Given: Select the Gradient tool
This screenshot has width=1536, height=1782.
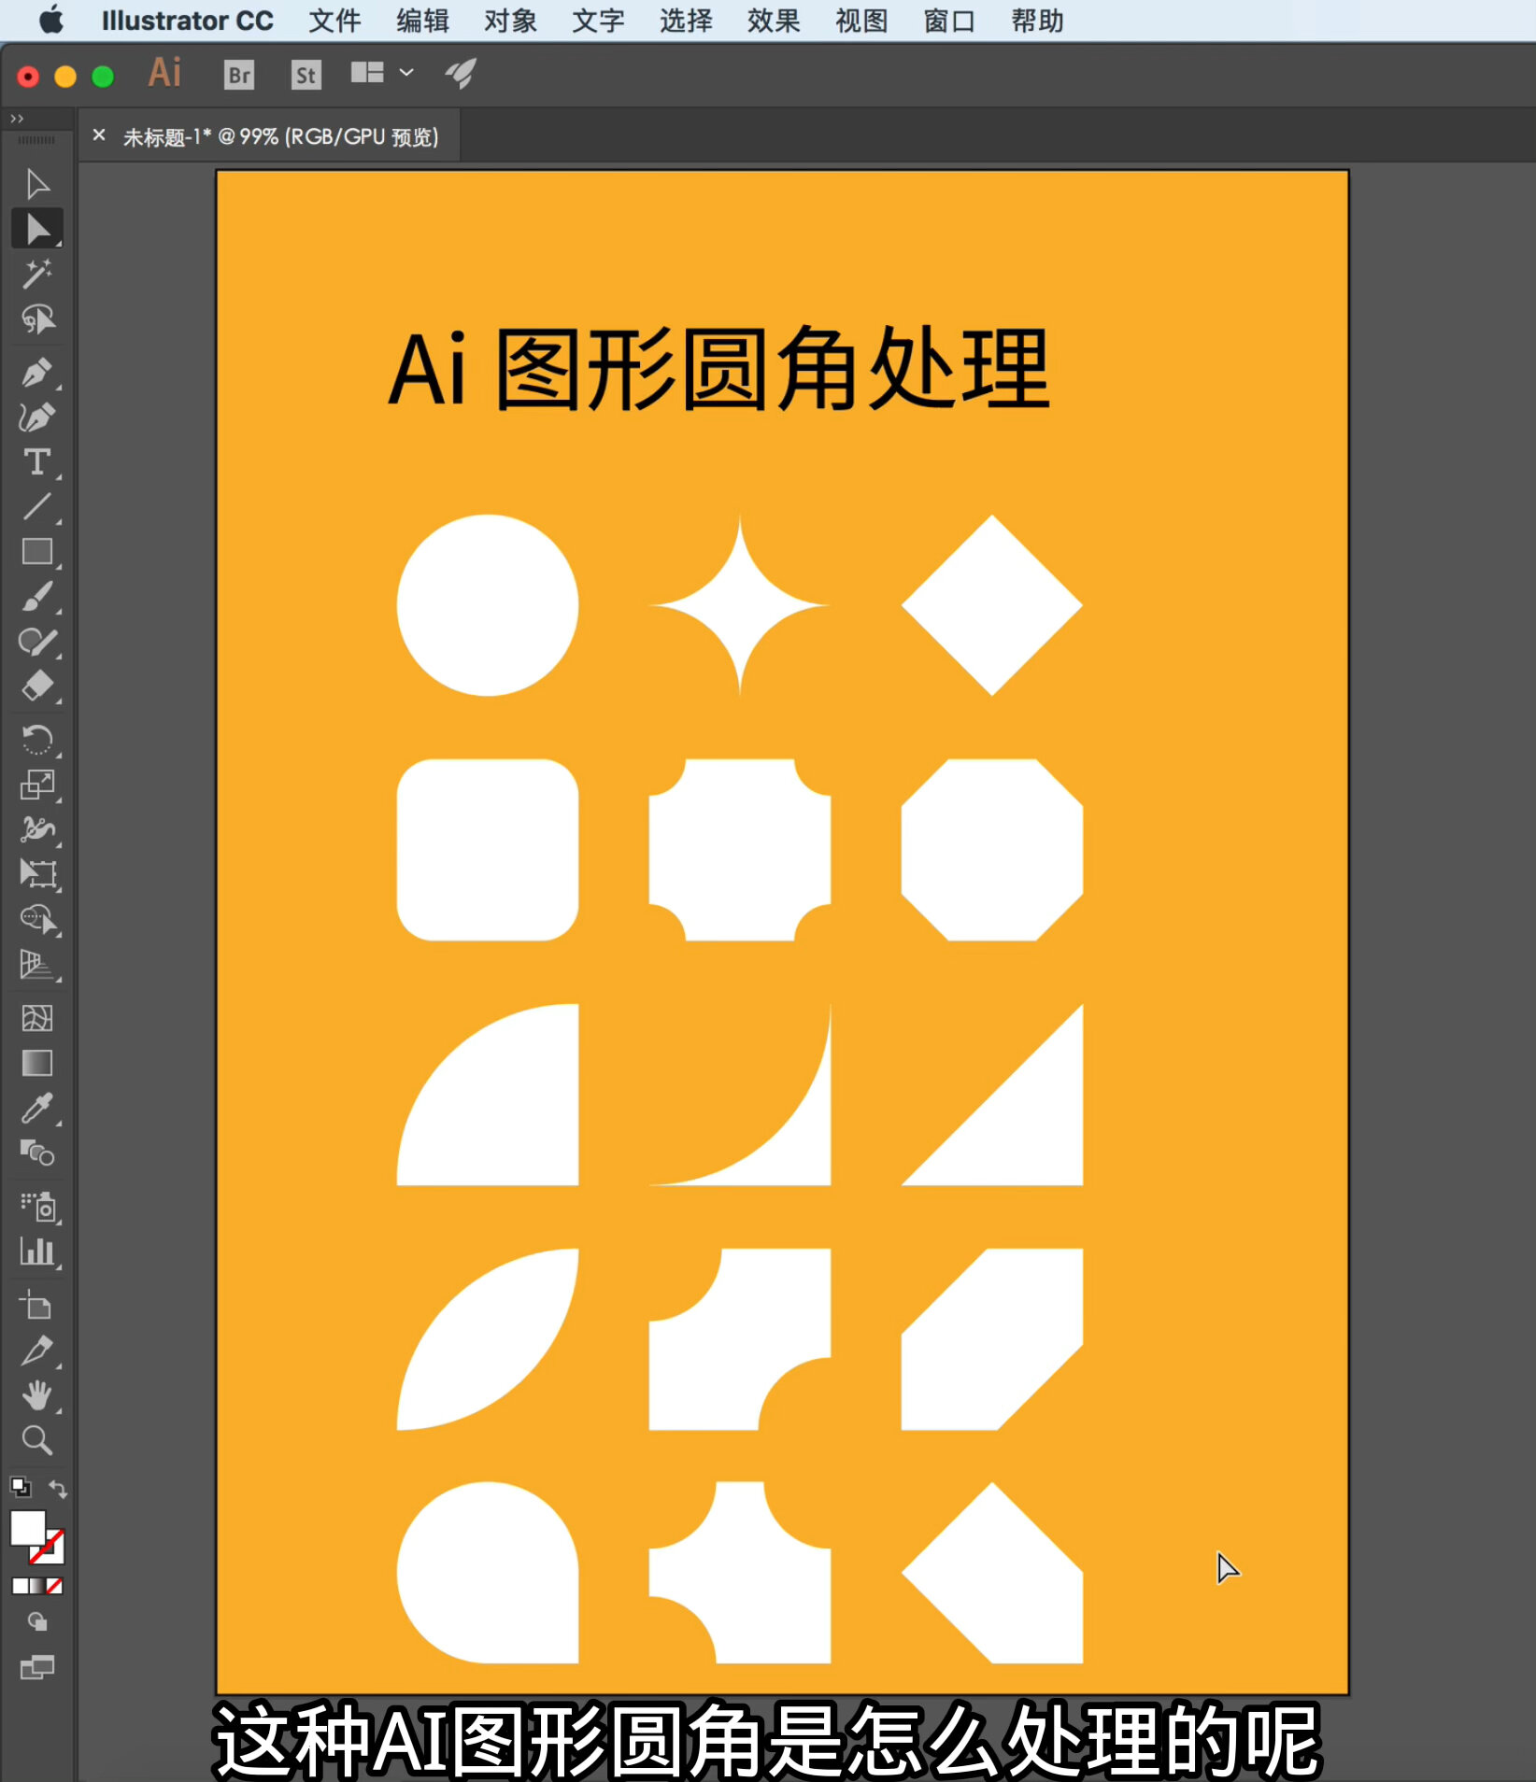Looking at the screenshot, I should (x=37, y=1063).
